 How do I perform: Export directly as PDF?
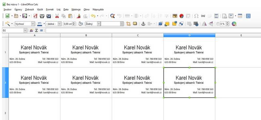pyautogui.click(x=36, y=16)
